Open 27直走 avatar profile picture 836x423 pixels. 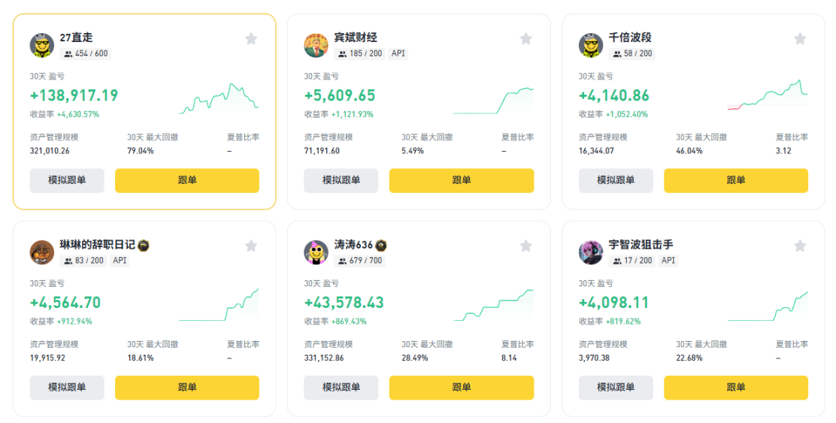(42, 45)
